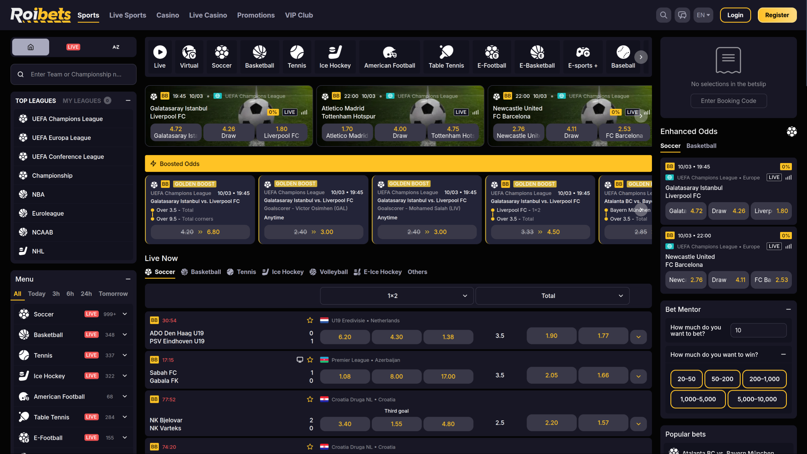Click the home icon in the left sidebar
The height and width of the screenshot is (454, 807).
30,47
